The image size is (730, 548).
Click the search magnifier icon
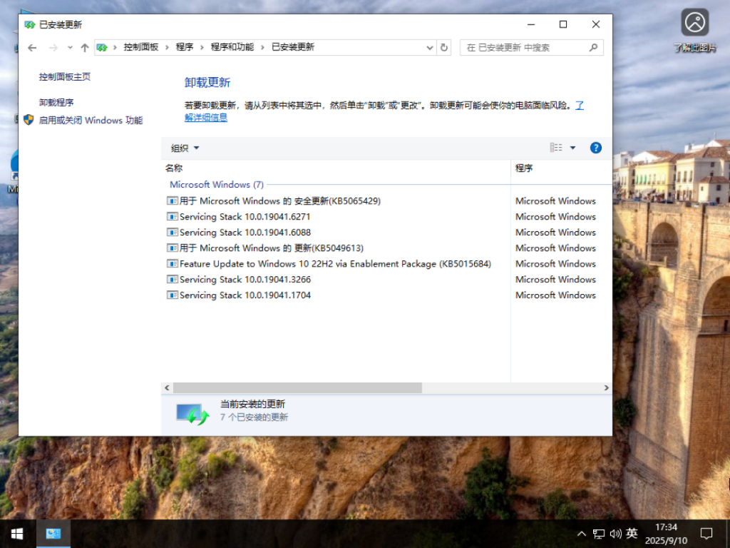pos(592,47)
